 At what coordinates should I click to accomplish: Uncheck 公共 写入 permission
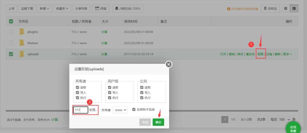pyautogui.click(x=142, y=93)
